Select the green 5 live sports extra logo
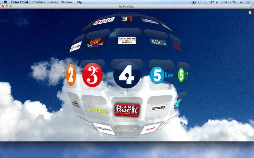 (x=183, y=75)
